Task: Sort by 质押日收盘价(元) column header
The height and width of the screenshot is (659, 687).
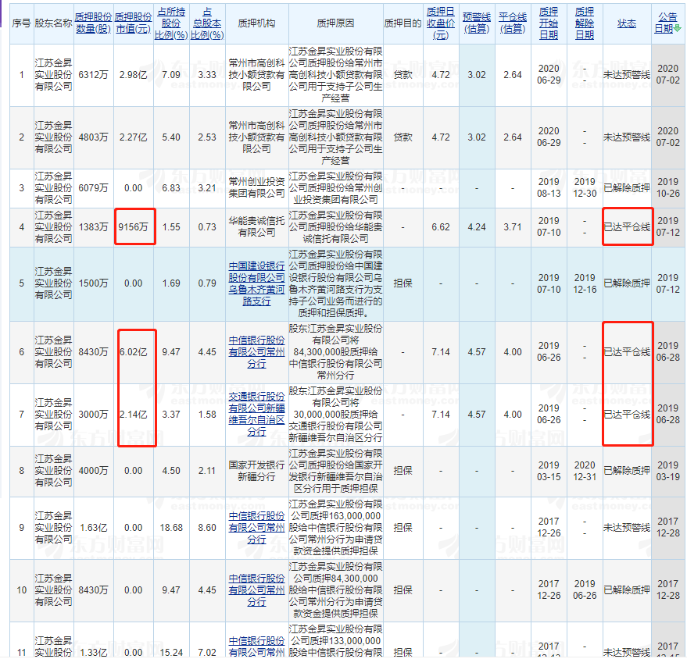Action: pos(441,23)
